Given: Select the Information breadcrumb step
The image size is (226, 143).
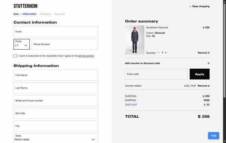Looking at the screenshot, I should click(x=29, y=14).
